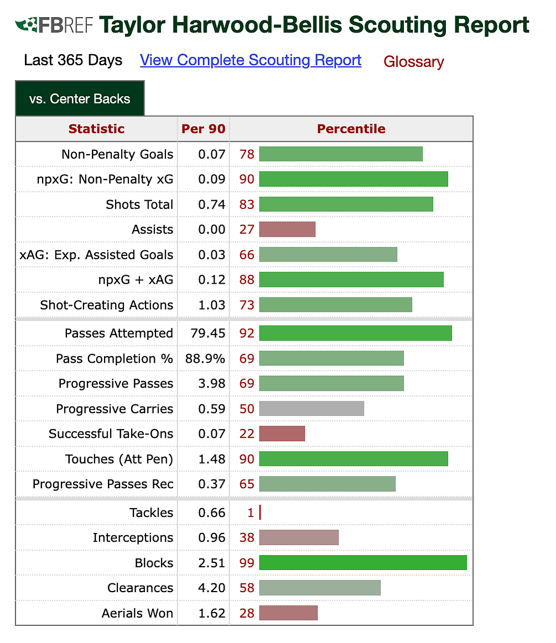Click the 79.45 Passes Attempted value
The width and height of the screenshot is (556, 643).
(208, 333)
